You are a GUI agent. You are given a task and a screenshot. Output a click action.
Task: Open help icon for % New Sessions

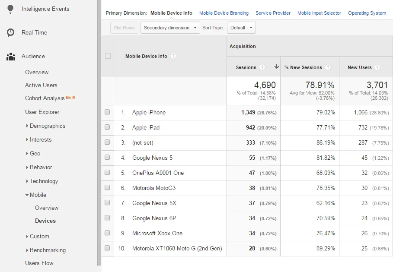[x=328, y=67]
